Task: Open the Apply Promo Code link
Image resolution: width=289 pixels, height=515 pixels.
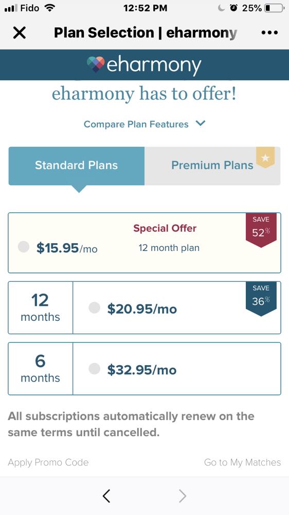Action: click(48, 462)
